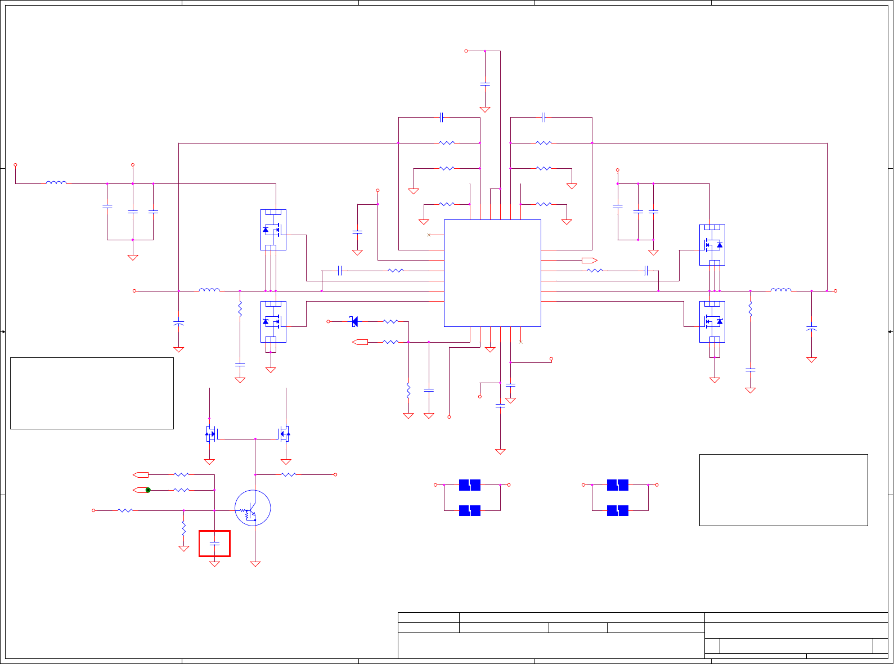Select the upper-left power MOSFET symbol
Image resolution: width=894 pixels, height=664 pixels.
pos(273,230)
